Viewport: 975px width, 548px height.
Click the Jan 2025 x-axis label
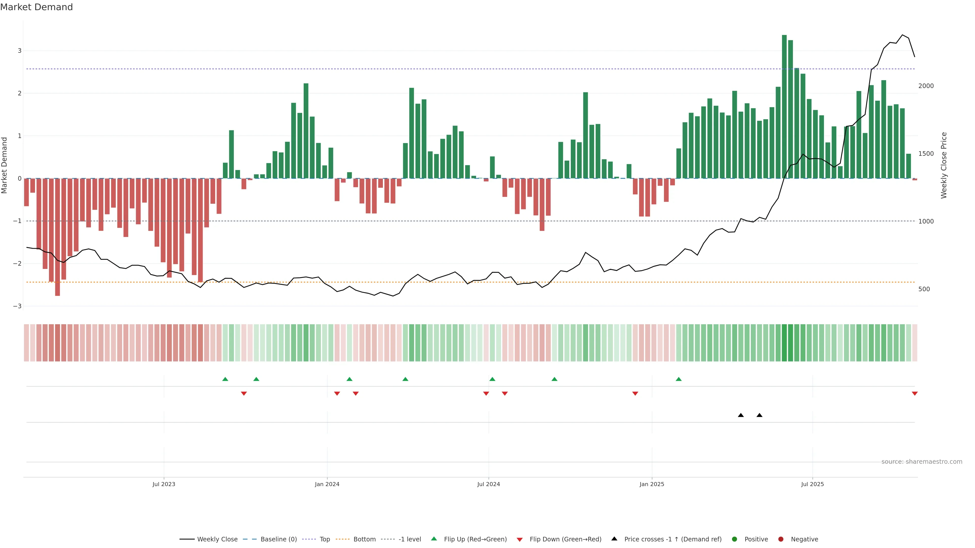(652, 484)
